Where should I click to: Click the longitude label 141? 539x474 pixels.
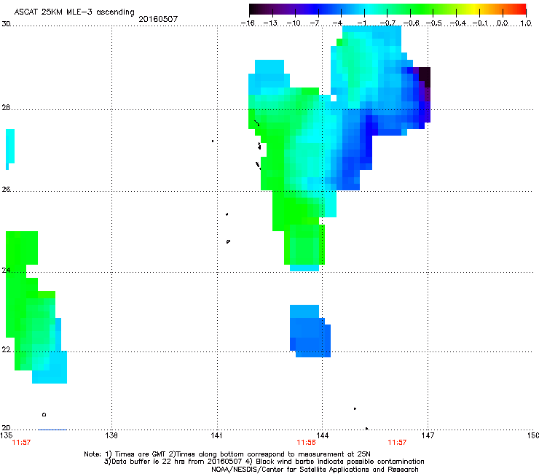(216, 435)
